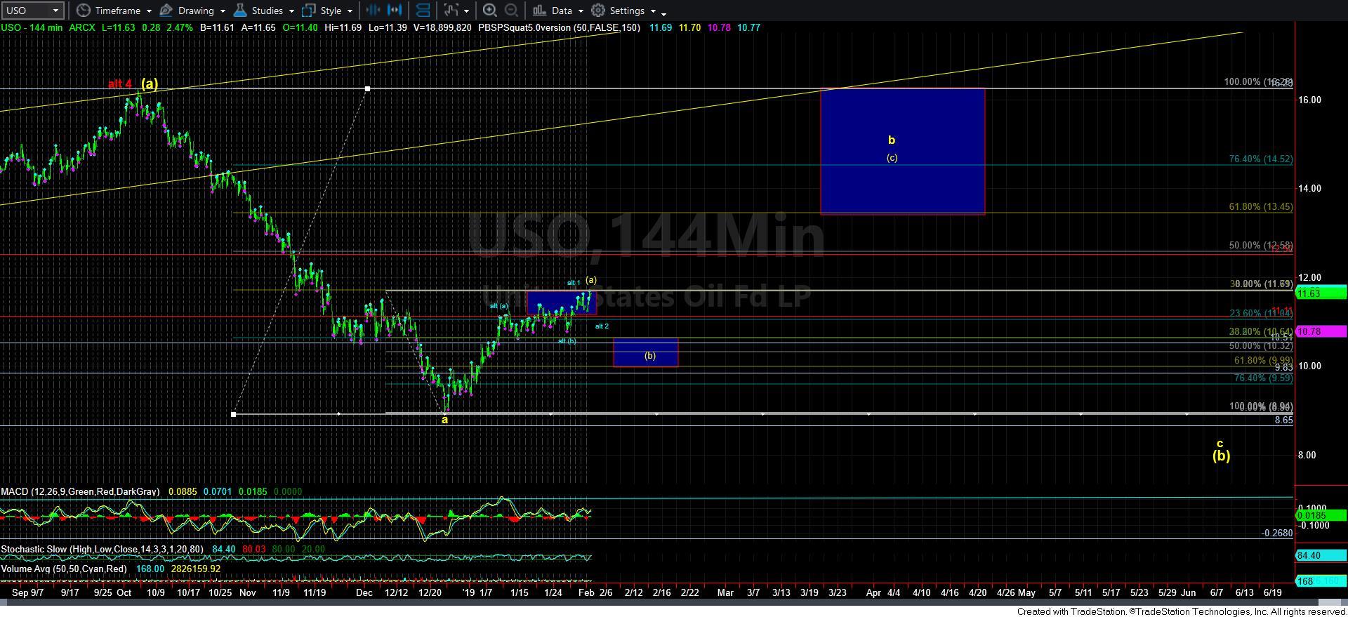
Task: Select the large blue 'b' target box
Action: click(902, 151)
